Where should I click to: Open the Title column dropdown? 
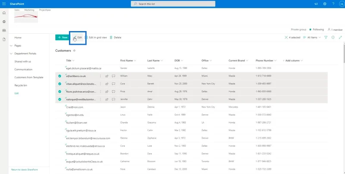click(70, 60)
